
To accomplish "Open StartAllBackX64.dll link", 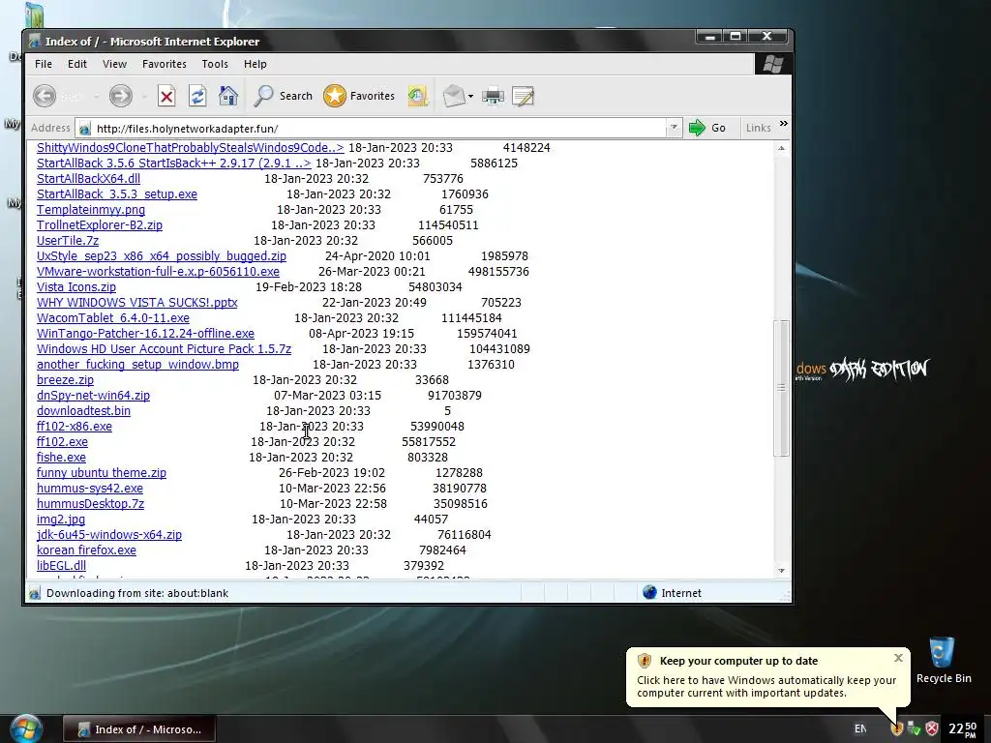I will pos(88,179).
